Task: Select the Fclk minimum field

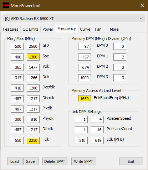Action: coord(17,140)
